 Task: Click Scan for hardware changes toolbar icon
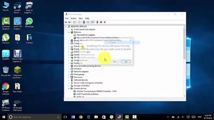tap(92, 22)
